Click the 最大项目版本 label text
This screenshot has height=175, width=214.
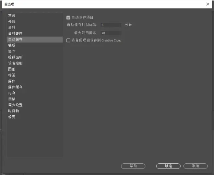pos(85,33)
